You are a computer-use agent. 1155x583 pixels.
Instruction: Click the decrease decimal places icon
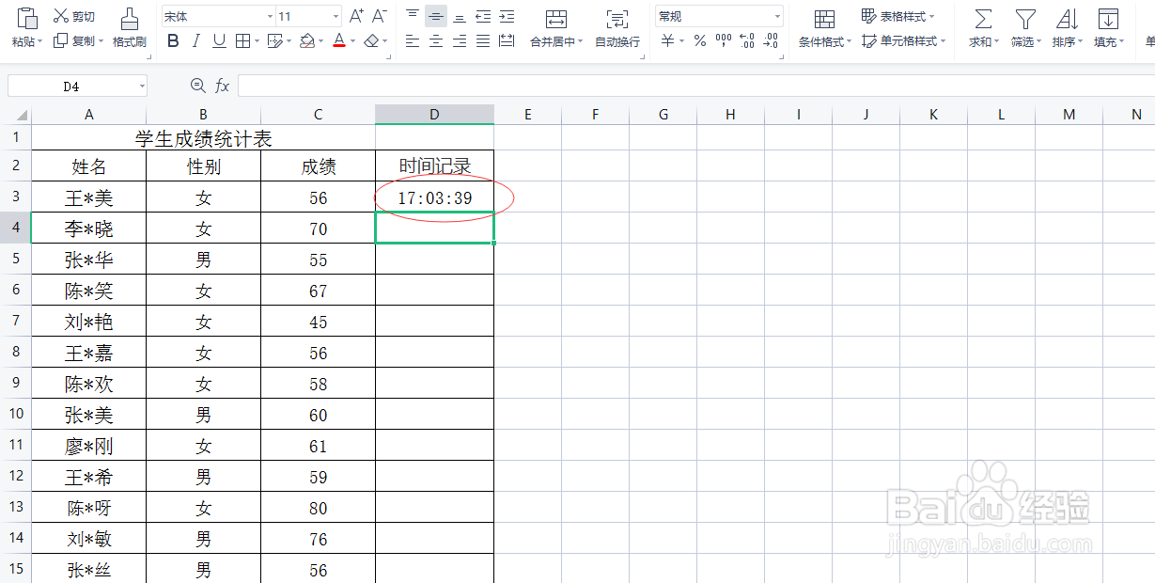pos(771,40)
